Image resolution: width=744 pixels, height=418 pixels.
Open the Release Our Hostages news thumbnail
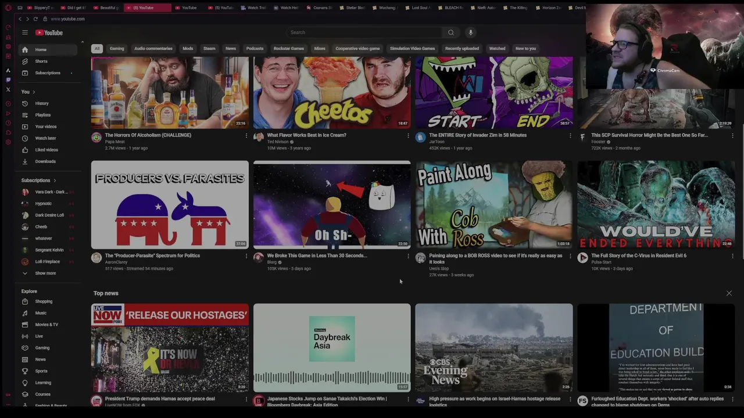click(170, 348)
